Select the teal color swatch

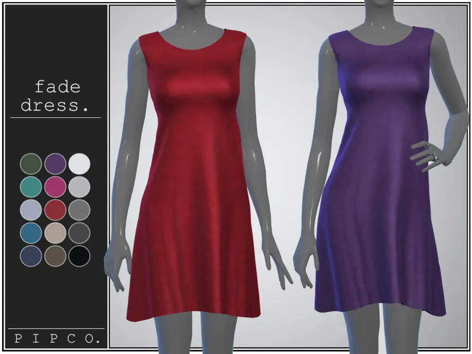click(31, 187)
